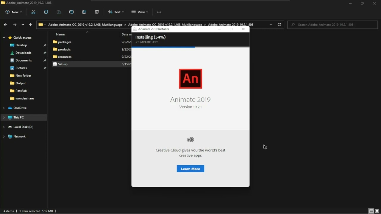Viewport: 381px width, 214px height.
Task: Click the Cut scissors icon in toolbar
Action: tap(33, 12)
